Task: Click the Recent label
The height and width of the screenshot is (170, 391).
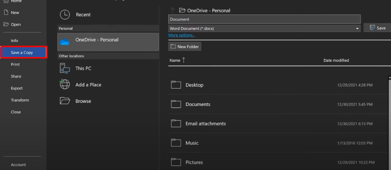Action: [x=83, y=15]
